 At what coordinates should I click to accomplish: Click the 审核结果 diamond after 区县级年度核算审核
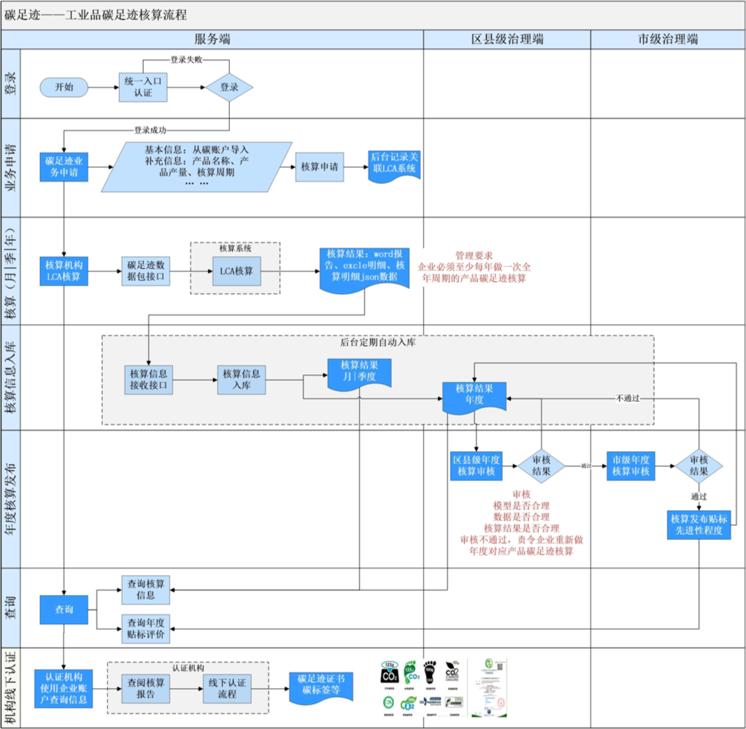[x=542, y=466]
